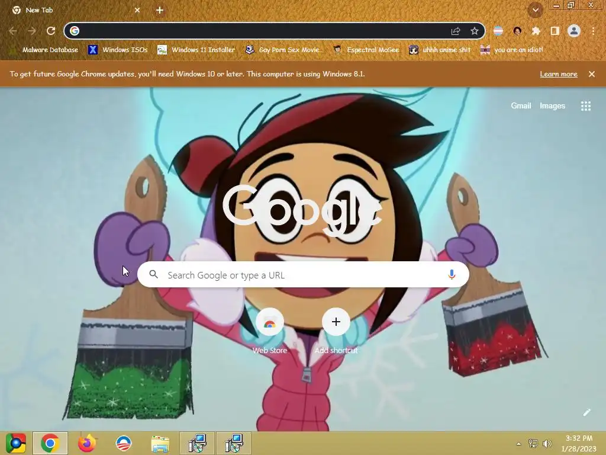The image size is (606, 455).
Task: Open the clock showing 3:32 PM
Action: [x=579, y=443]
